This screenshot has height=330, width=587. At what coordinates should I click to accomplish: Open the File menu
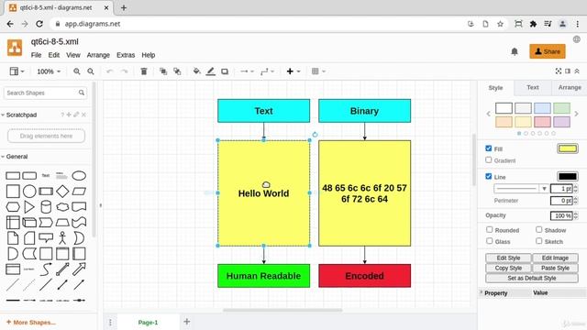(36, 55)
